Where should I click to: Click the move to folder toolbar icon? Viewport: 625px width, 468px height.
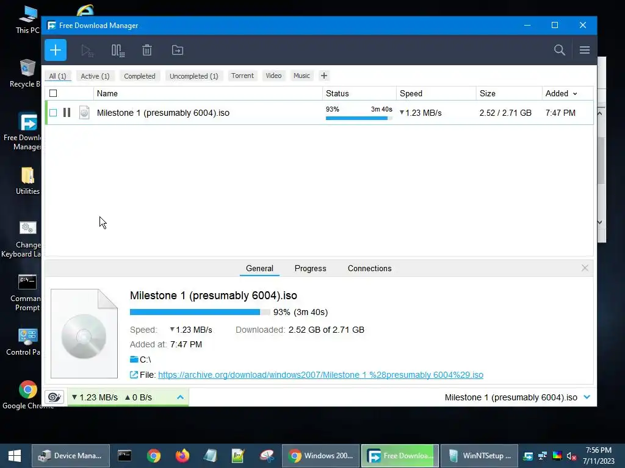click(x=178, y=50)
